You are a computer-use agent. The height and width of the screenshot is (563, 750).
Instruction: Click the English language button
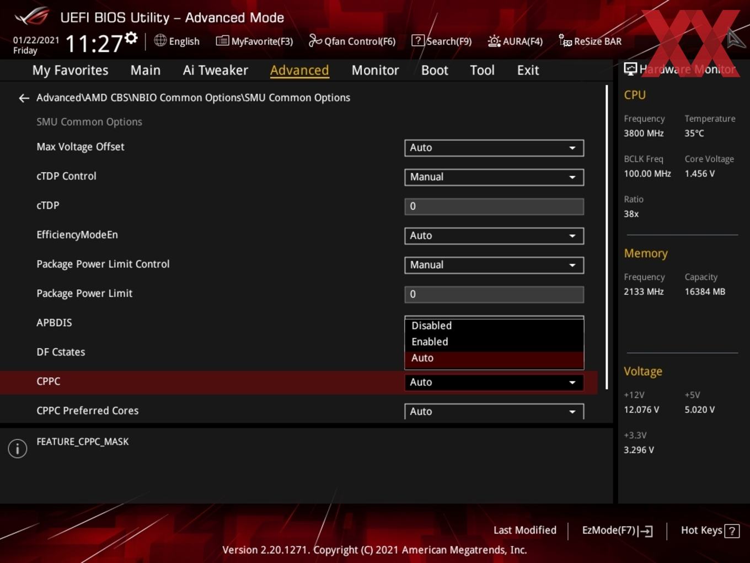point(177,41)
